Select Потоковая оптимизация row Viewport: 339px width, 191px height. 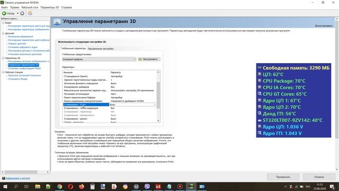(x=110, y=94)
